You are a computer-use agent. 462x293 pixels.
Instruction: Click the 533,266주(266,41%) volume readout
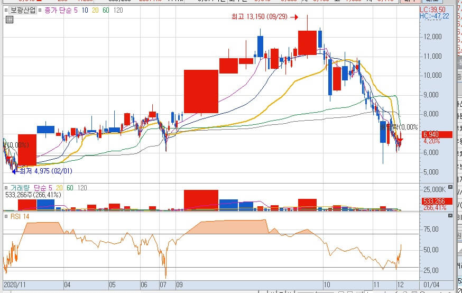click(33, 195)
